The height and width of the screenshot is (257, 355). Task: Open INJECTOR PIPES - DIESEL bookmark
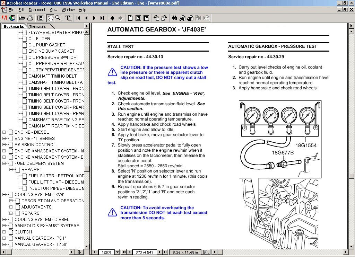[x=56, y=188]
